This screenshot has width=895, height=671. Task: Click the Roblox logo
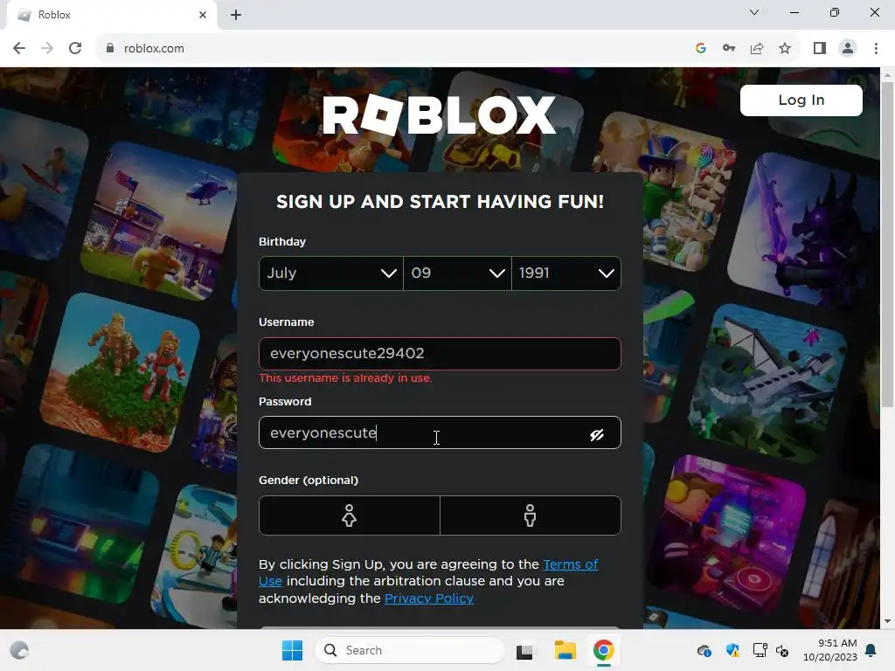tap(440, 114)
